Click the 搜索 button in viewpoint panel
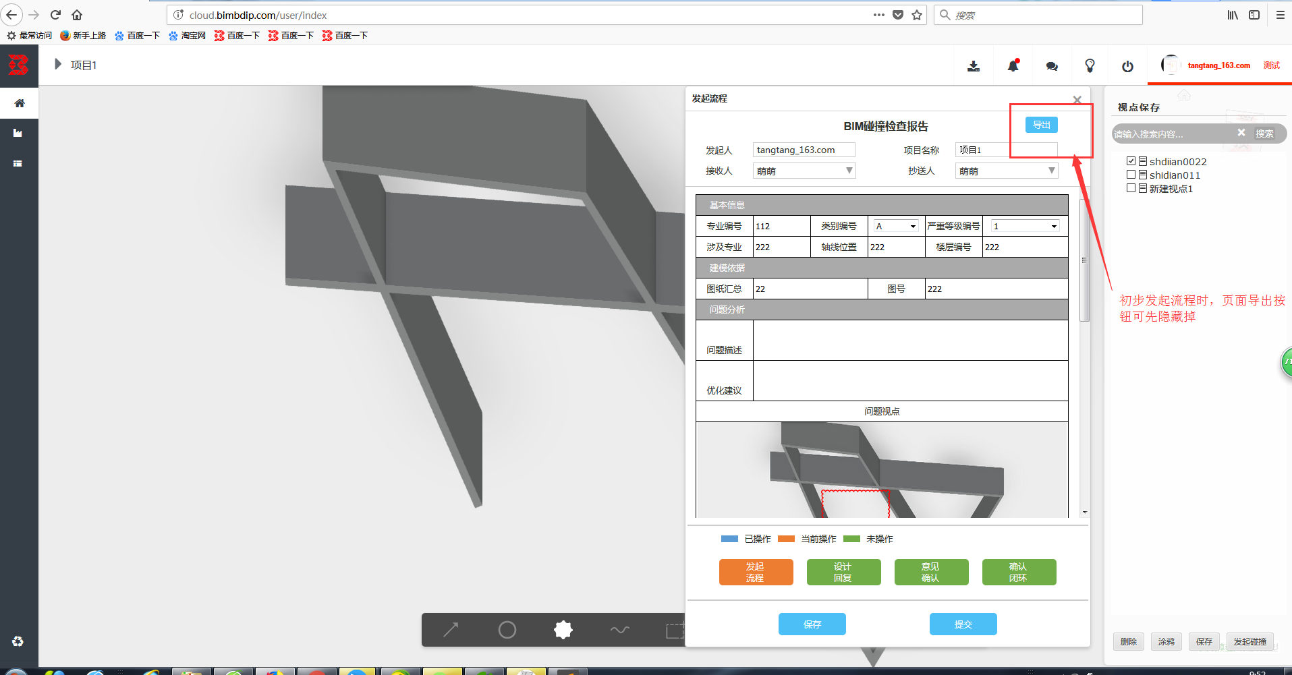 pyautogui.click(x=1265, y=134)
